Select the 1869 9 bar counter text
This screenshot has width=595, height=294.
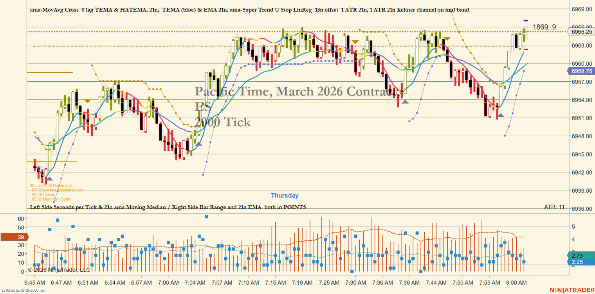pos(545,27)
